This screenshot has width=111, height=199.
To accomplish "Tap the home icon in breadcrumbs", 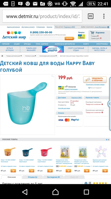I will pyautogui.click(x=2, y=56).
